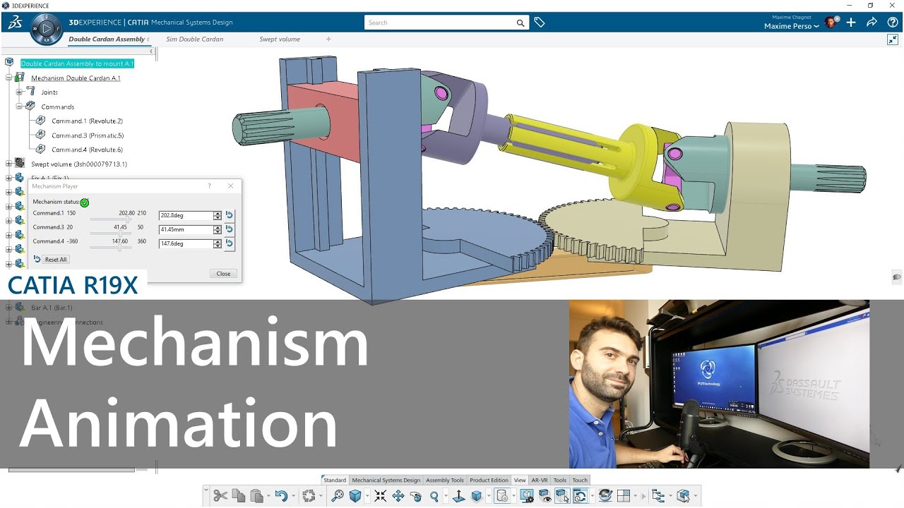Click the 202.8deg value field

click(186, 215)
